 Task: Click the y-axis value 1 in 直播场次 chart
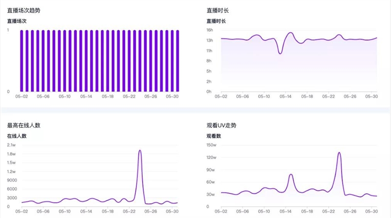pyautogui.click(x=8, y=30)
